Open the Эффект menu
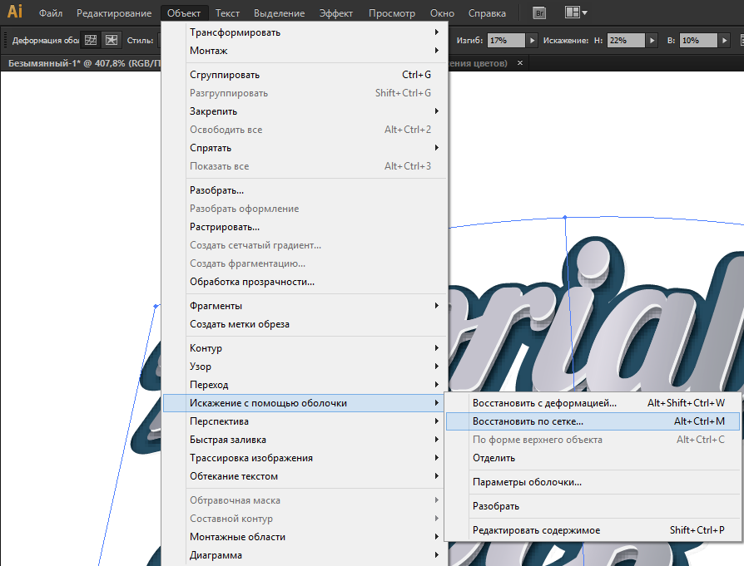 click(336, 13)
